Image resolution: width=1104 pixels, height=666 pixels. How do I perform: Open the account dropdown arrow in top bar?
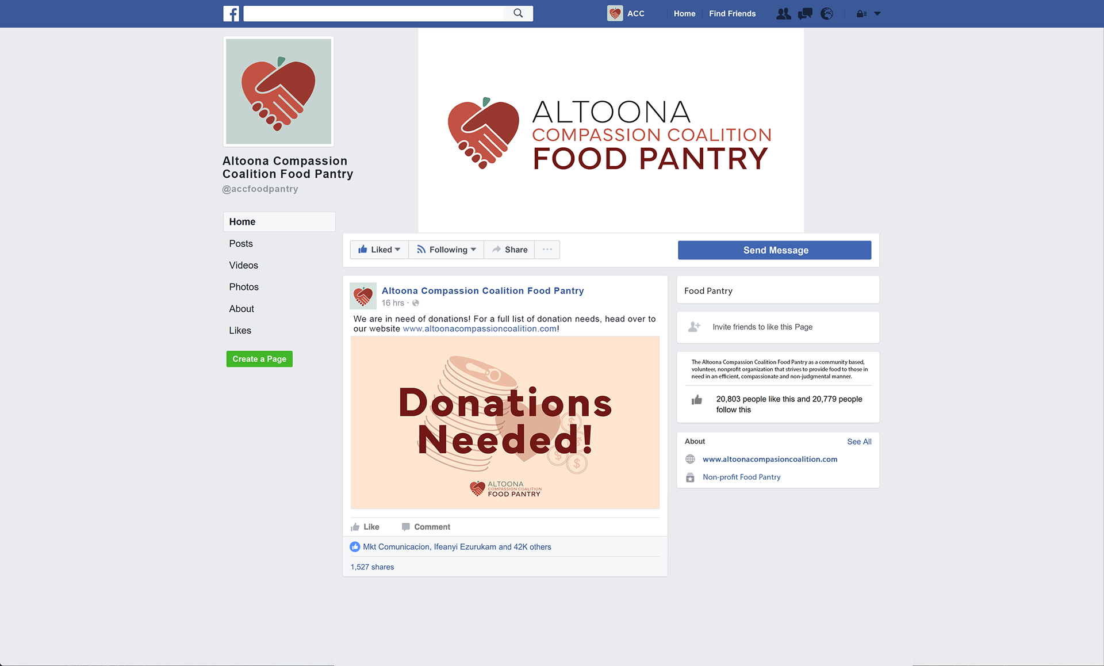click(x=877, y=14)
